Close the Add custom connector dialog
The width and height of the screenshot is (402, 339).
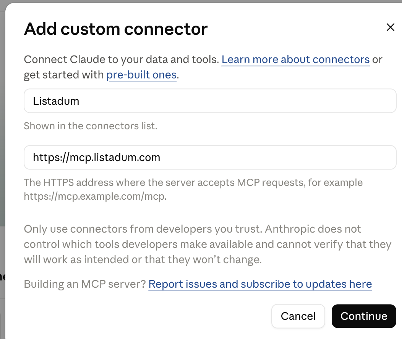390,27
